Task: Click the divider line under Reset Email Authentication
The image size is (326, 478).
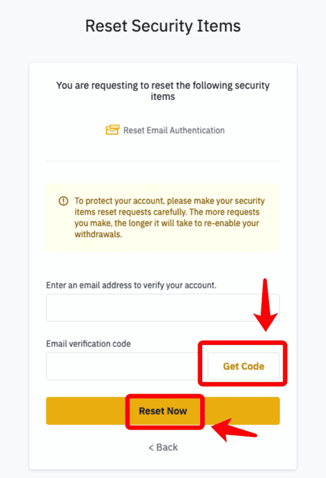Action: click(x=163, y=161)
